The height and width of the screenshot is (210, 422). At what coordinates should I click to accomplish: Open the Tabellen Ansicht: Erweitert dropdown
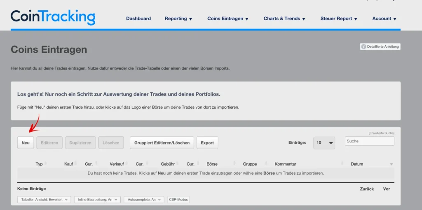pos(44,199)
